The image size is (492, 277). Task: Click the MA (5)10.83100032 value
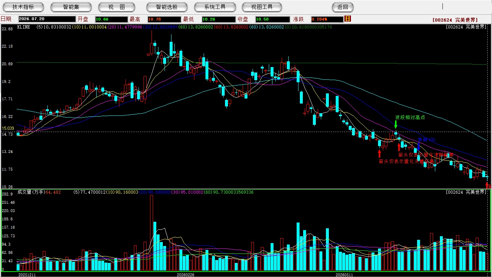tap(54, 27)
